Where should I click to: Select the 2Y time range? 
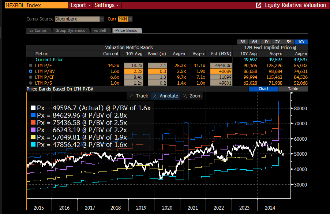point(277,42)
